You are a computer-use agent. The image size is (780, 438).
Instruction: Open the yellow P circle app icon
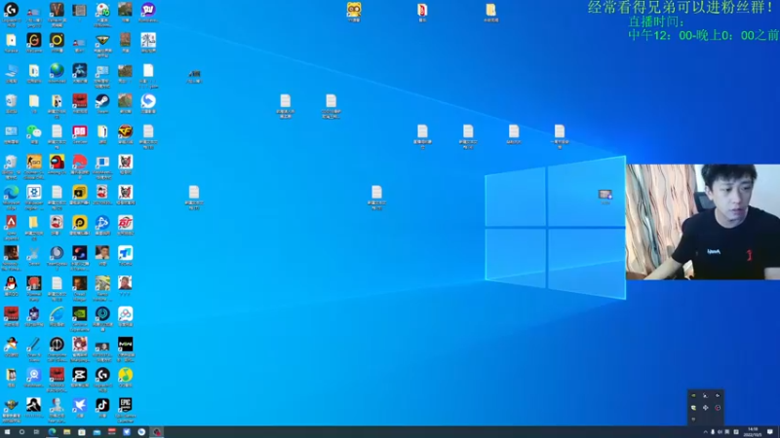80,223
